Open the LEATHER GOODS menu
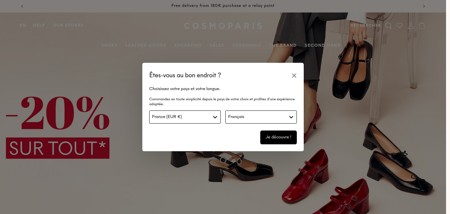450x214 pixels. [146, 45]
